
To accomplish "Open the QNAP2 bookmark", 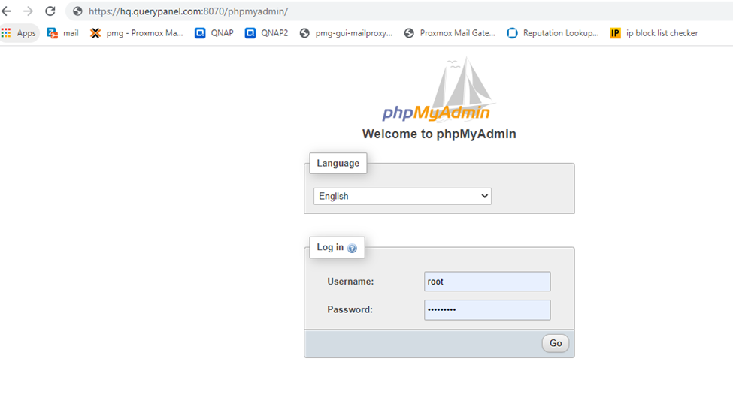I will point(267,33).
